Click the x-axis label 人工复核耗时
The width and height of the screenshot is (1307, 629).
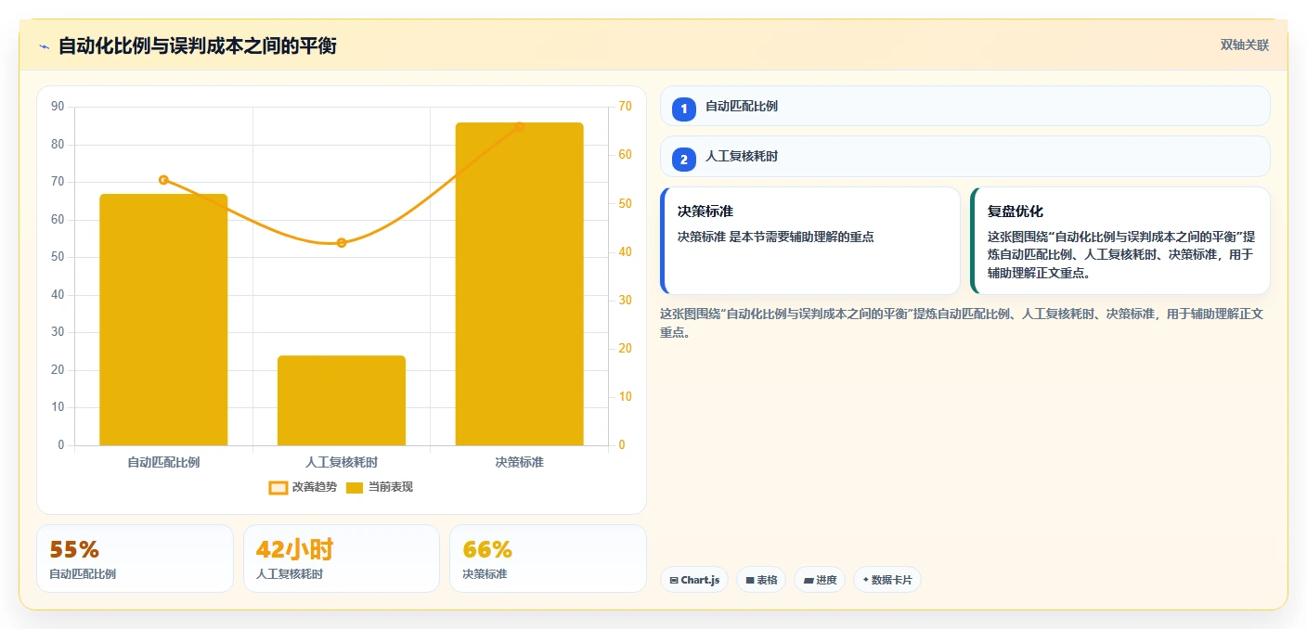click(x=342, y=462)
